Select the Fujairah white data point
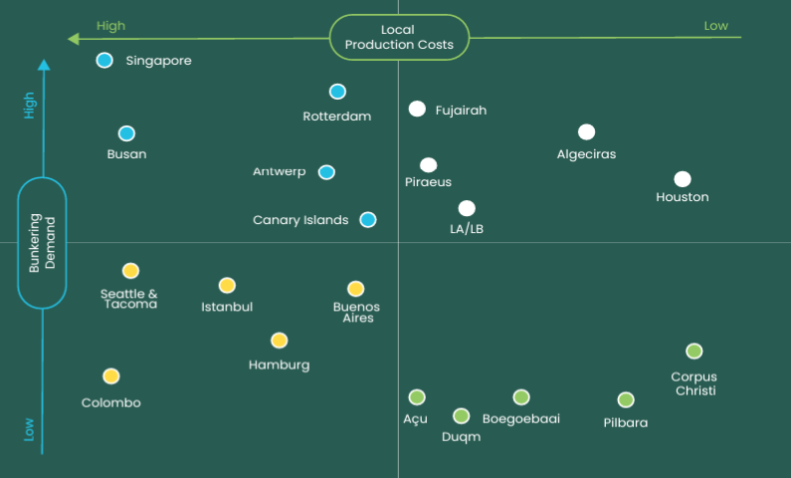The height and width of the screenshot is (478, 791). (417, 110)
